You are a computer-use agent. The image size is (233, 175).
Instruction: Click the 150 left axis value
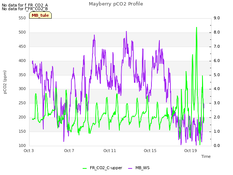(x=22, y=131)
